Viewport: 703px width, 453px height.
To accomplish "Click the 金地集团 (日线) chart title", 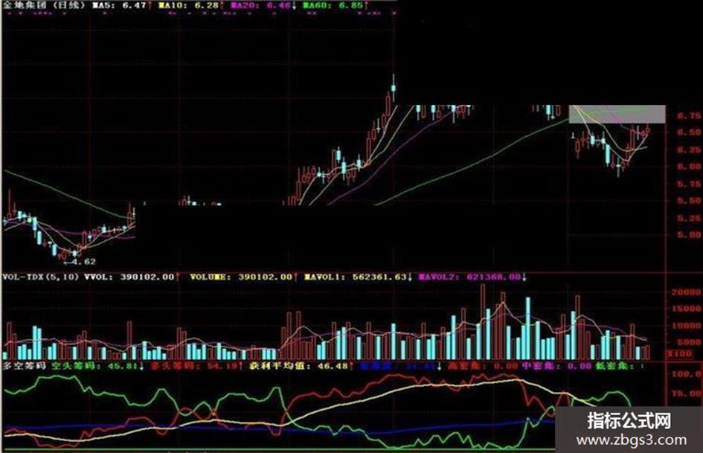I will click(43, 5).
